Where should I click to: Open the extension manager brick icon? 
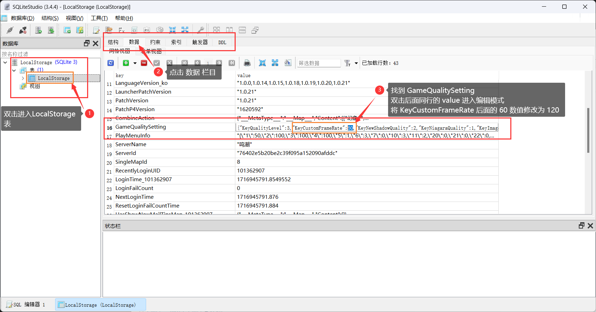160,30
